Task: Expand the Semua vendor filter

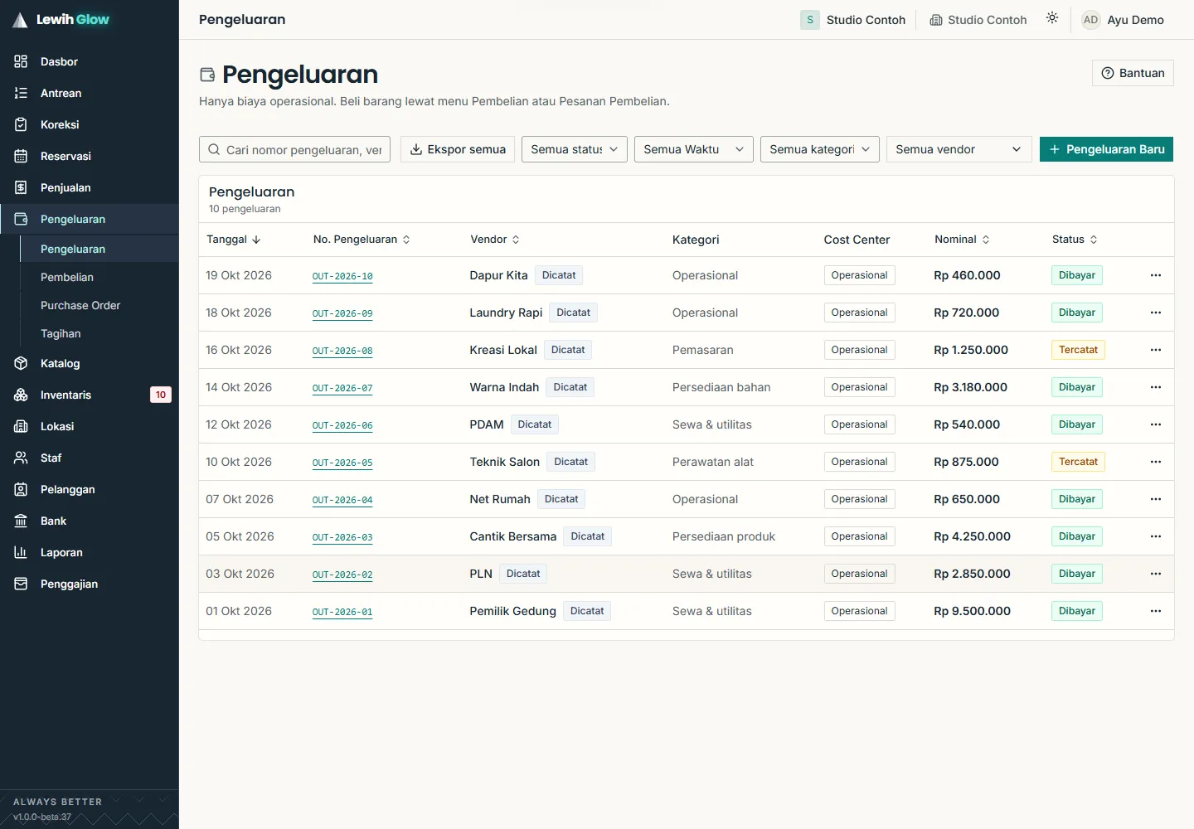Action: coord(959,149)
